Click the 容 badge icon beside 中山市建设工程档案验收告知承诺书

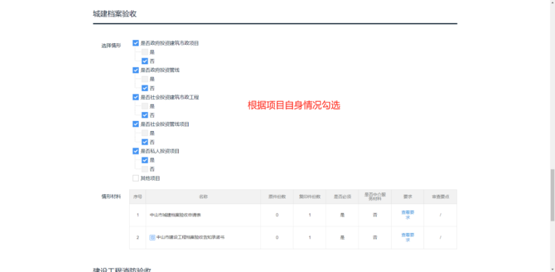(152, 237)
